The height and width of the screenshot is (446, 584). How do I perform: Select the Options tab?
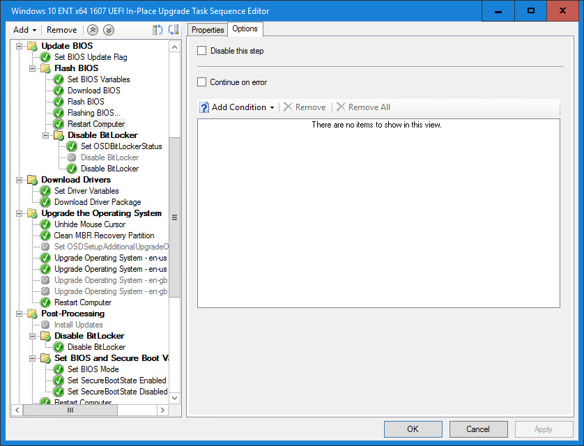245,29
